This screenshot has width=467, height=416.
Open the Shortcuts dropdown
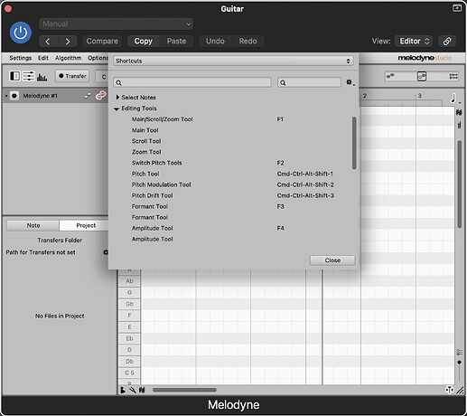pos(233,61)
